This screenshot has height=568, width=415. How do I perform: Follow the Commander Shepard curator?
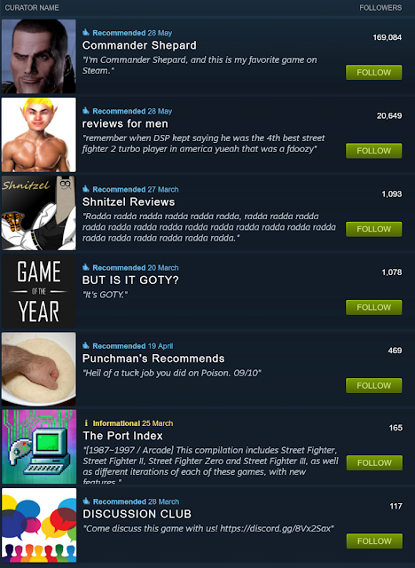(373, 73)
